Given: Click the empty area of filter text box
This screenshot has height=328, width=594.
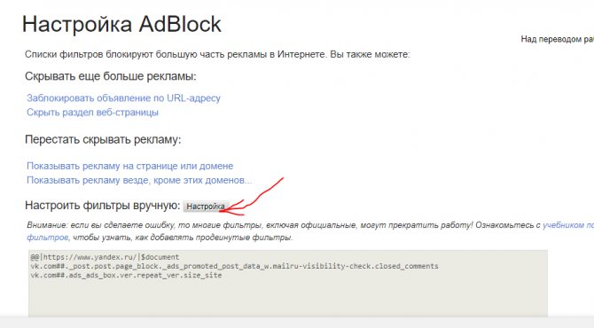Looking at the screenshot, I should pos(288,300).
